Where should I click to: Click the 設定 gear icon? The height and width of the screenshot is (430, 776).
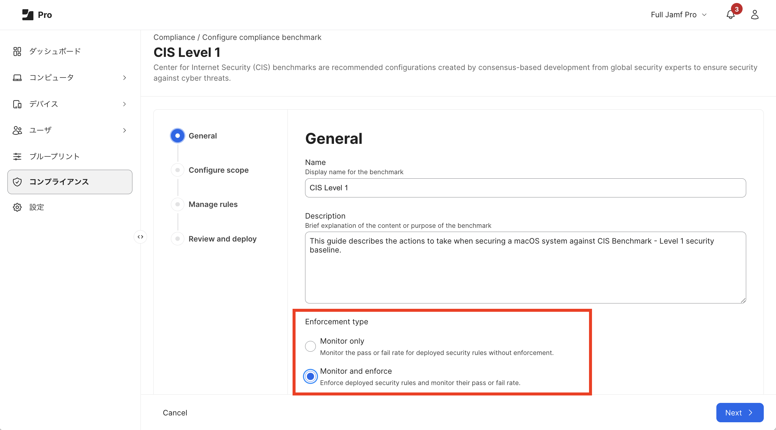pos(17,207)
